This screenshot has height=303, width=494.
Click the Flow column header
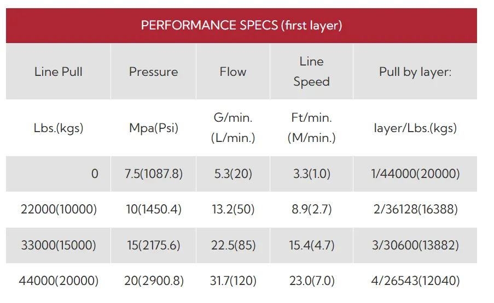coord(233,72)
